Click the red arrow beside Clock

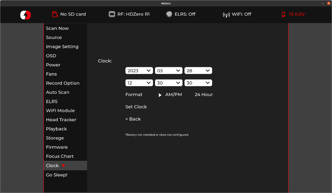coord(64,166)
